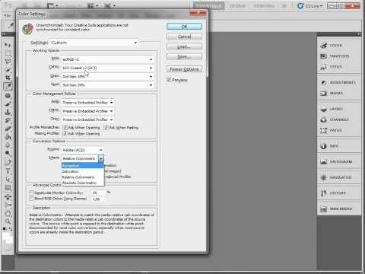Select the Eraser tool
This screenshot has width=365, height=274.
click(8, 129)
